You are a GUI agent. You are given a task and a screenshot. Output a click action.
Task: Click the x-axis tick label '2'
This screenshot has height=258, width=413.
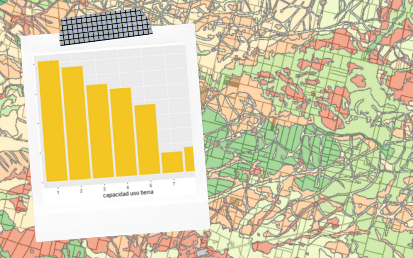click(x=81, y=191)
